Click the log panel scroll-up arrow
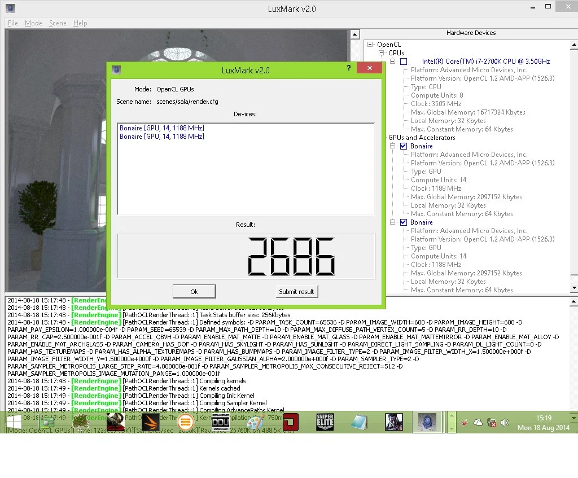The width and height of the screenshot is (578, 478). tap(574, 302)
